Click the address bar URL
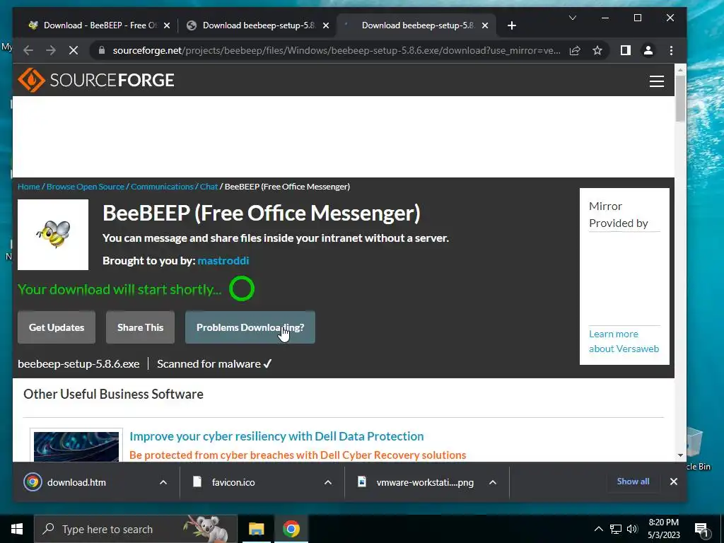The width and height of the screenshot is (724, 543). pos(336,50)
